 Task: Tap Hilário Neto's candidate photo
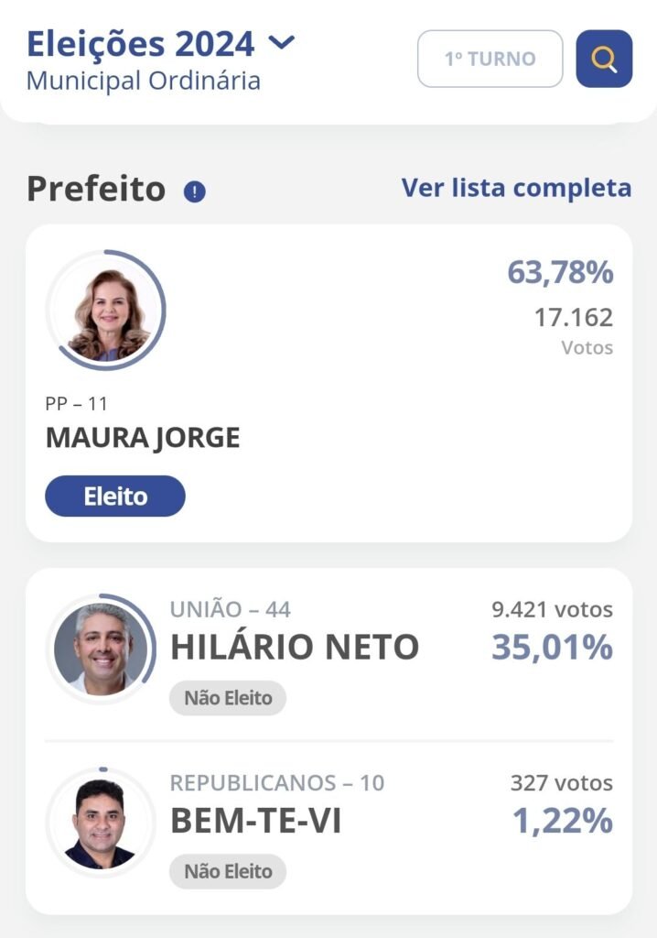[102, 649]
